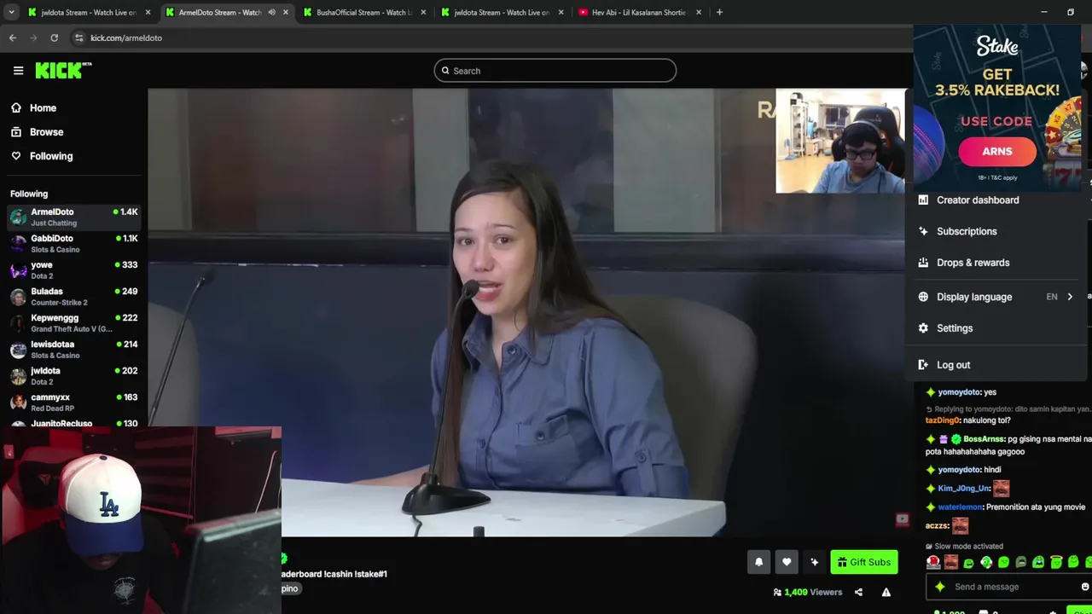Screen dimensions: 1092x614
Task: Focus the Kick search box
Action: pyautogui.click(x=555, y=71)
